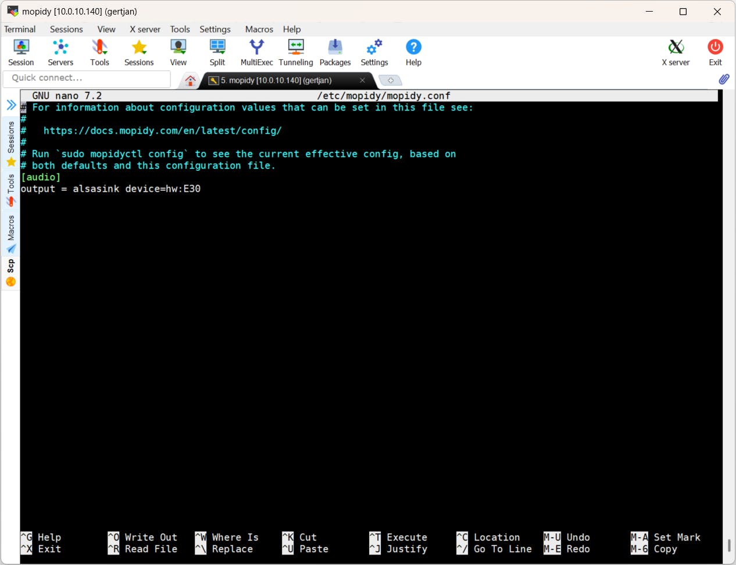Minimize the MobaXterm window
The image size is (736, 565).
pyautogui.click(x=649, y=12)
